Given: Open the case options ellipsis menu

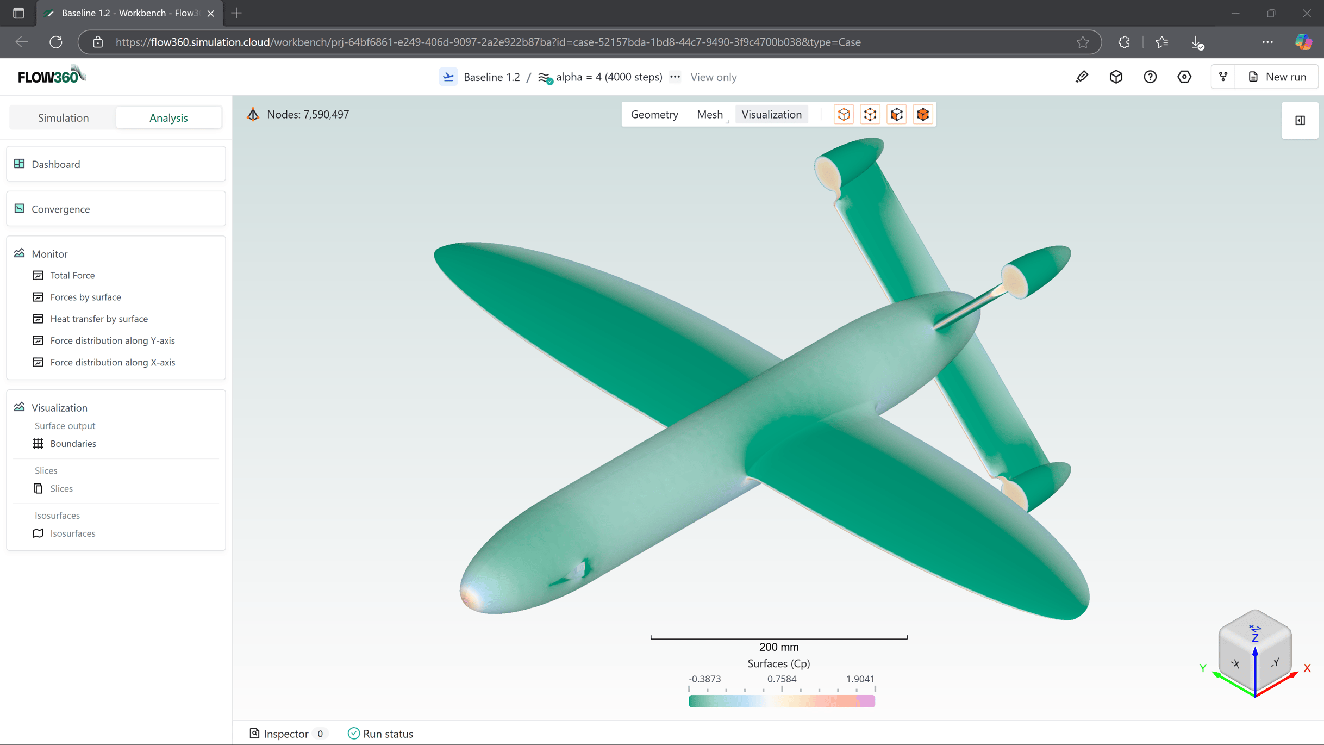Looking at the screenshot, I should click(675, 77).
